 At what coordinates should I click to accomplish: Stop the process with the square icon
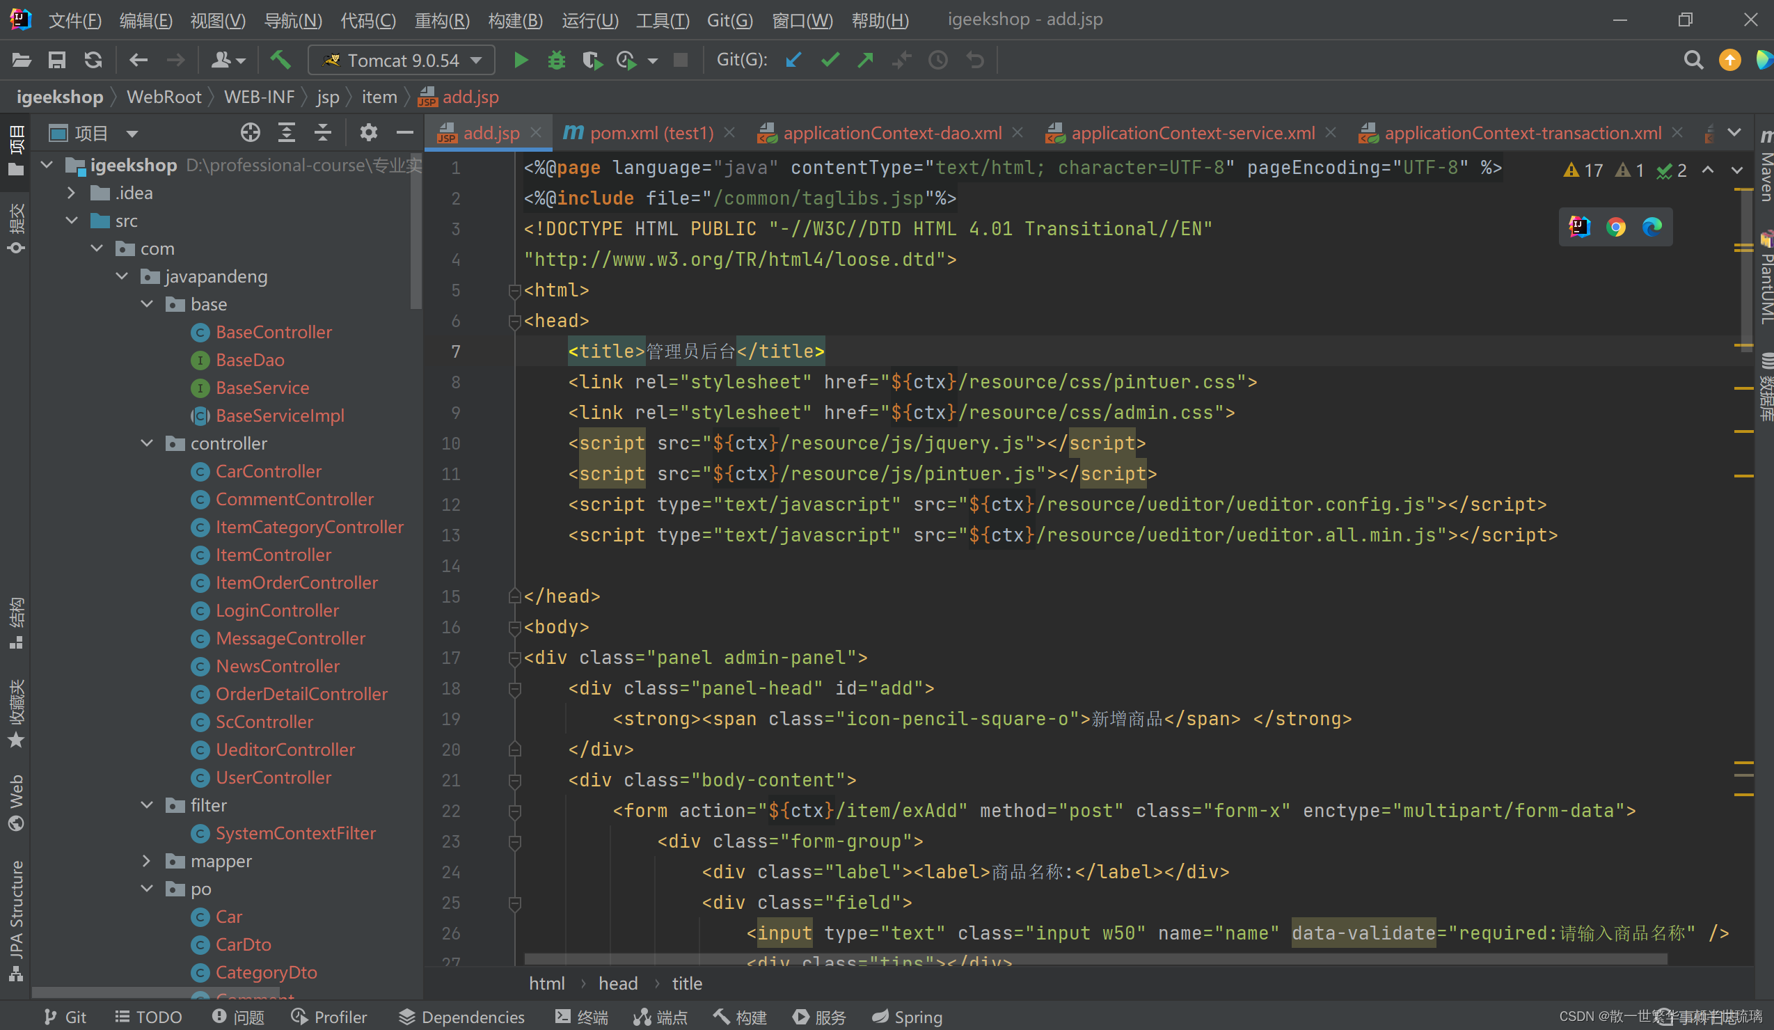pyautogui.click(x=680, y=61)
